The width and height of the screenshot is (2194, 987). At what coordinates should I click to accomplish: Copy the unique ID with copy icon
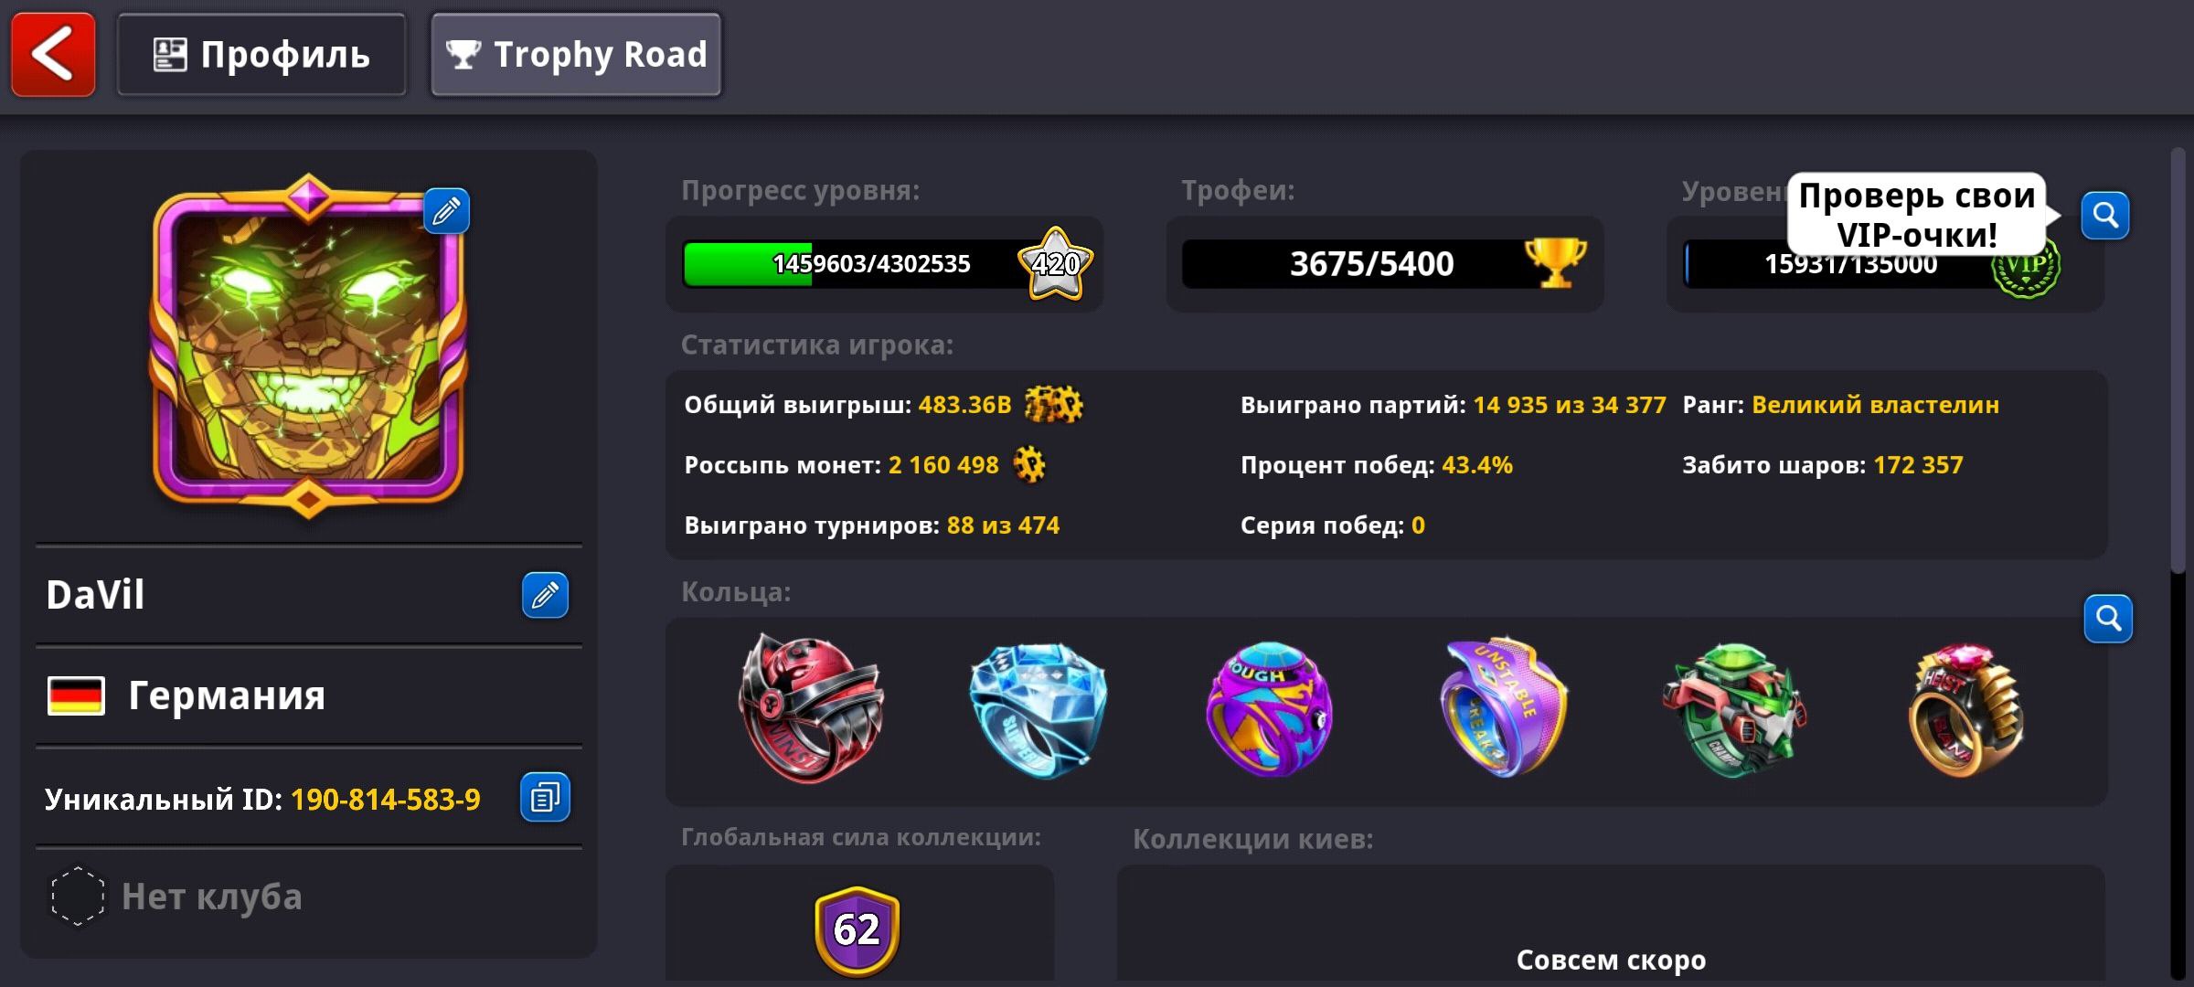click(x=545, y=798)
